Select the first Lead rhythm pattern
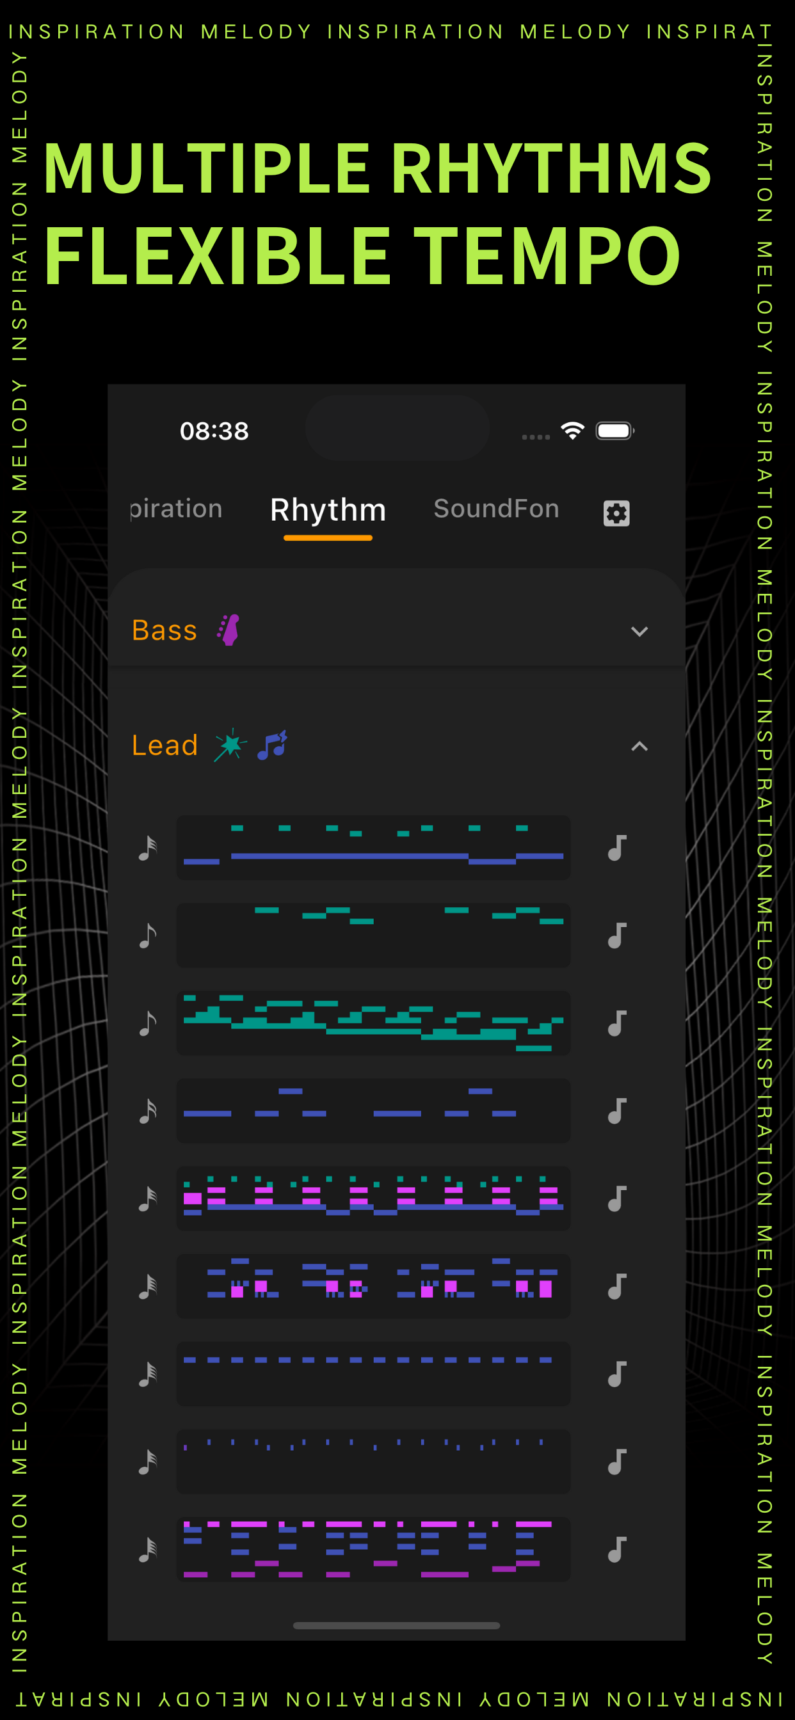Screen dimensions: 795x1720 pyautogui.click(x=373, y=847)
